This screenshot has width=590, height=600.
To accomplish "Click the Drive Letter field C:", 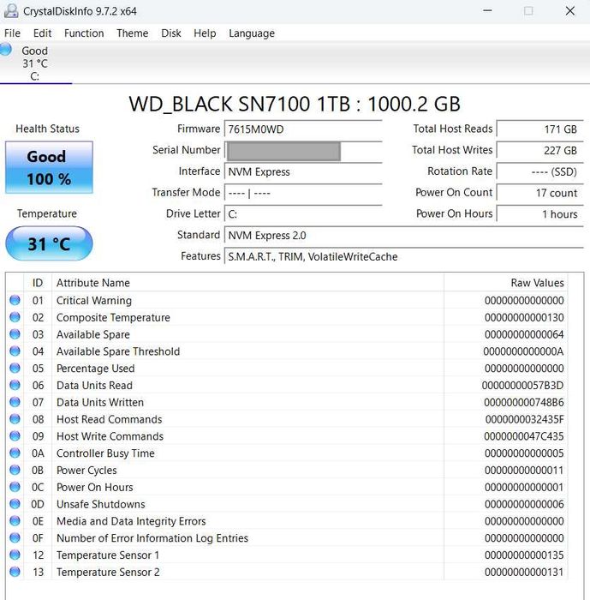I will point(303,214).
